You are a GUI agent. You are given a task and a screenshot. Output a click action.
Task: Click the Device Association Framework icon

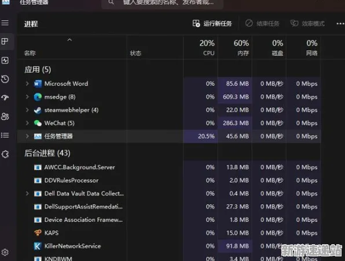point(38,220)
